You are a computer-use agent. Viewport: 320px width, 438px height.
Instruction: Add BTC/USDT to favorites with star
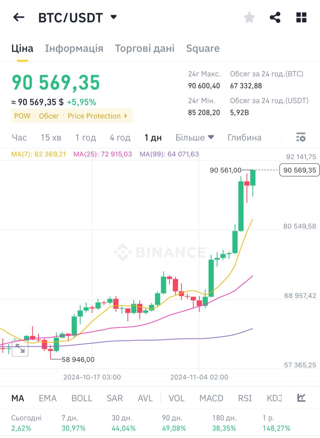coord(249,17)
